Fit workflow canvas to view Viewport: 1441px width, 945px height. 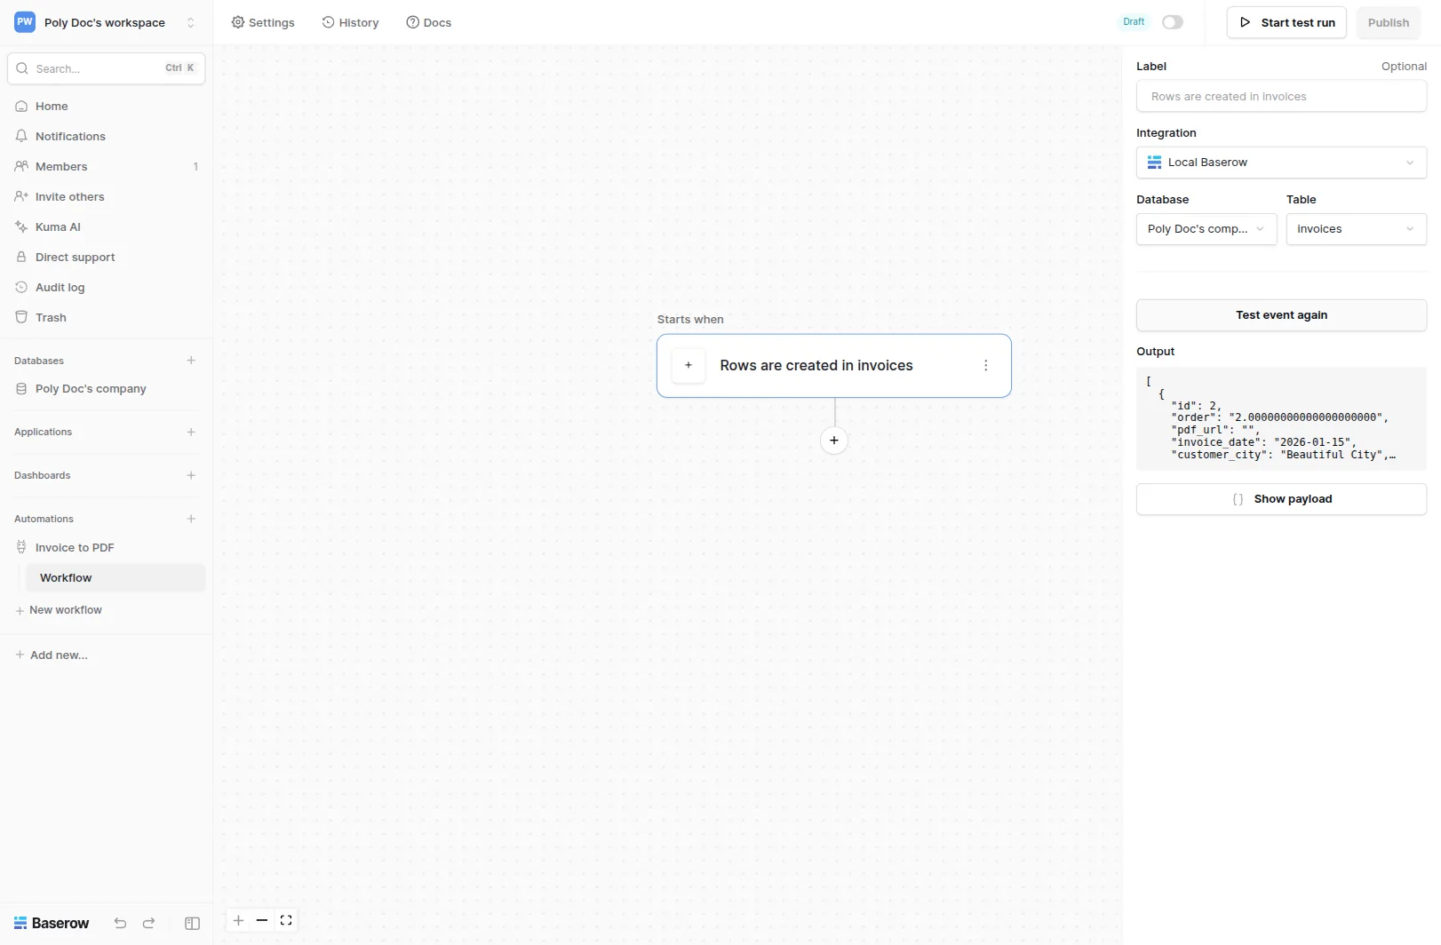[286, 920]
